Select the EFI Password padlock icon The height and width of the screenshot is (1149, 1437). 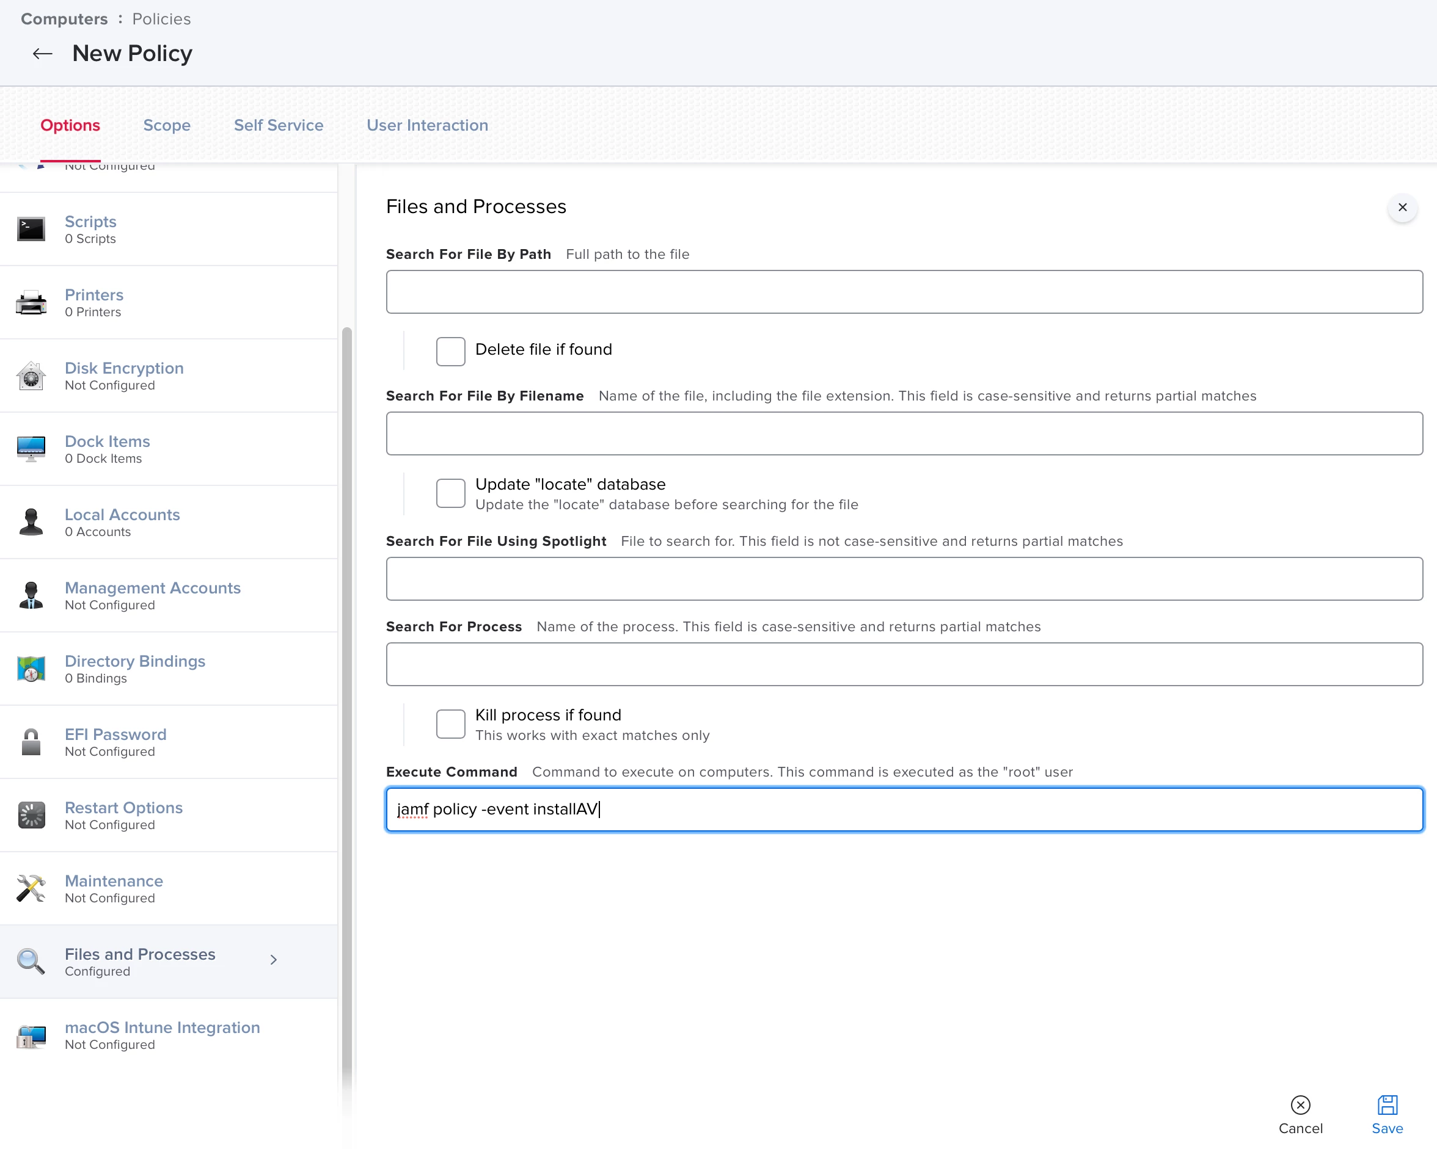point(31,742)
